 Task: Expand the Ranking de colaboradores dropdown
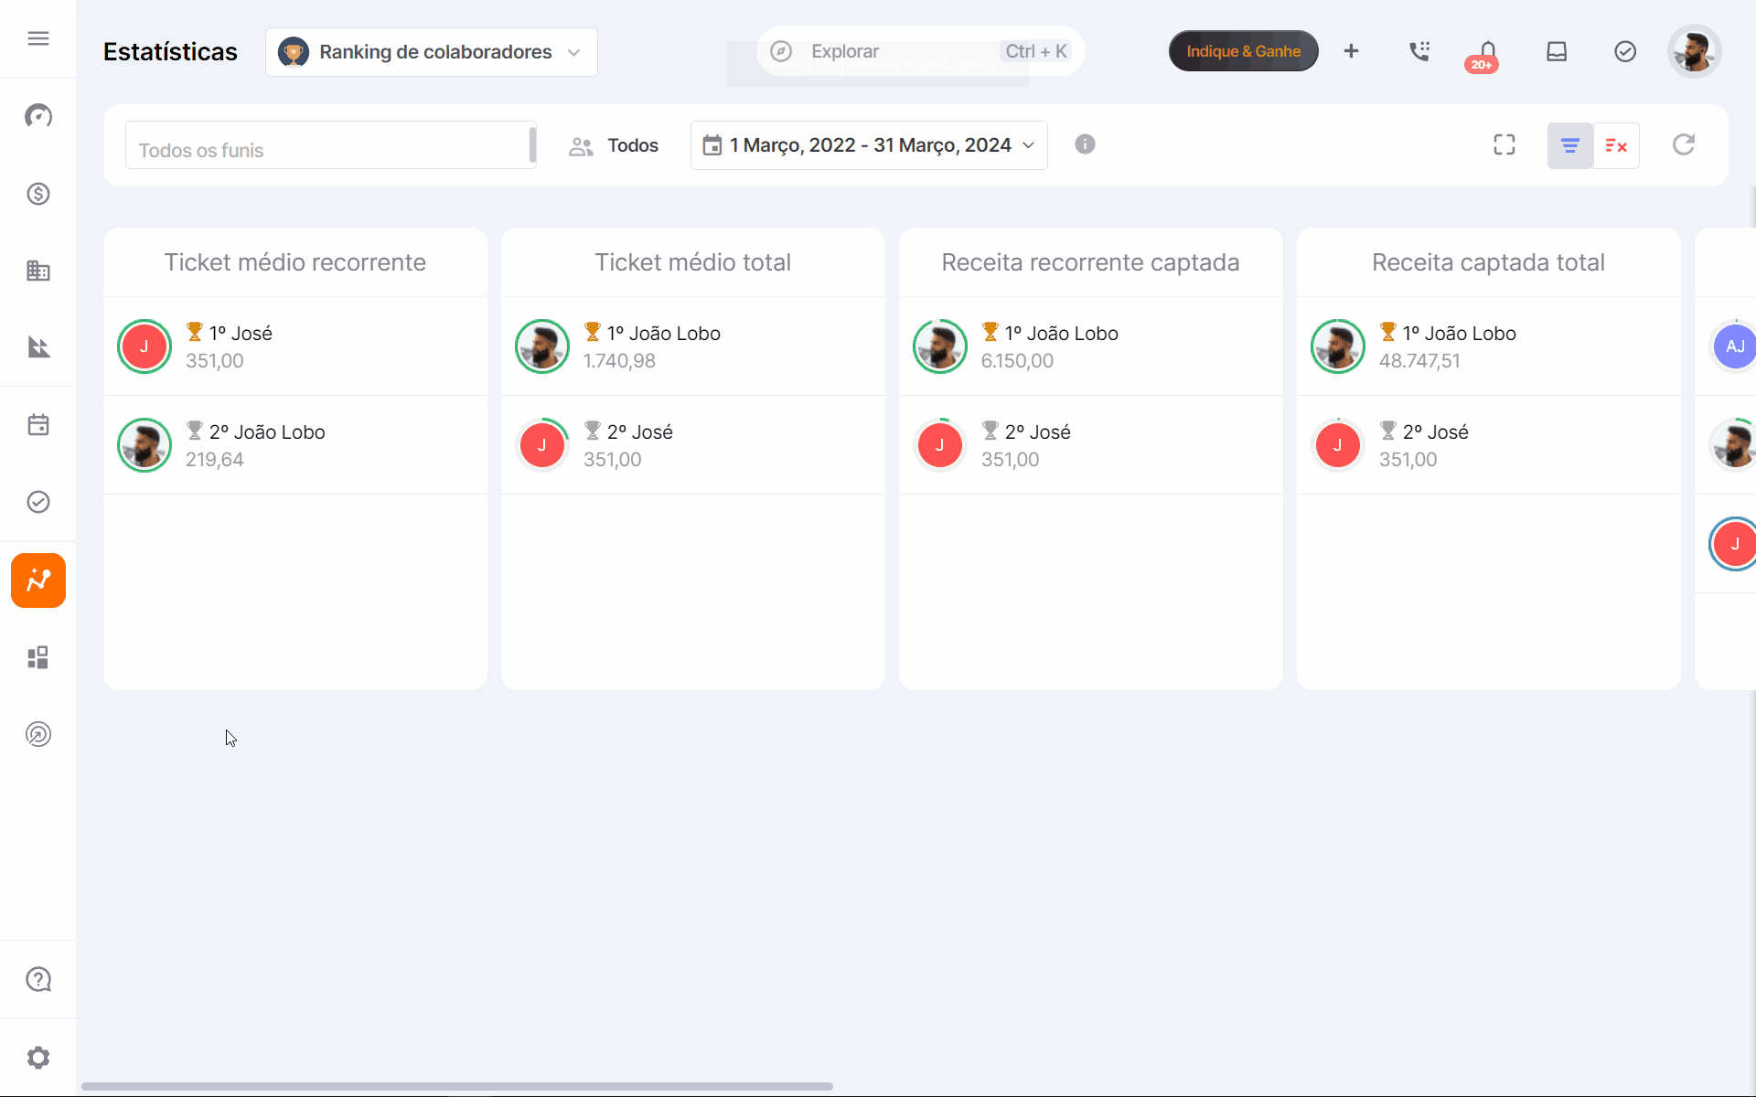point(432,52)
